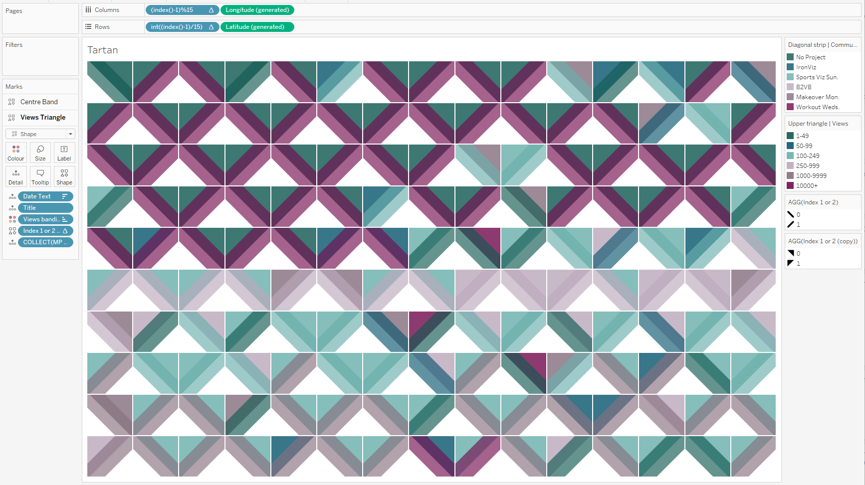Click the Upper triangle | Views legend title
This screenshot has height=485, width=865.
point(818,124)
